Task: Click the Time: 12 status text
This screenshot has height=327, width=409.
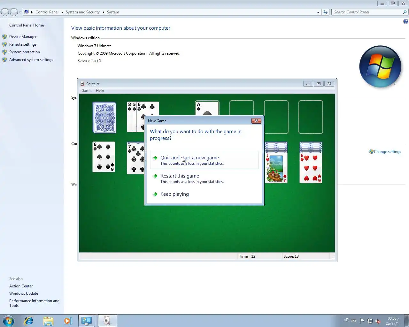Action: tap(247, 256)
